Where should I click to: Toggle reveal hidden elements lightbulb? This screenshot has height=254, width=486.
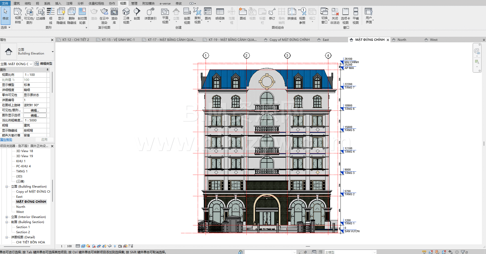115,246
